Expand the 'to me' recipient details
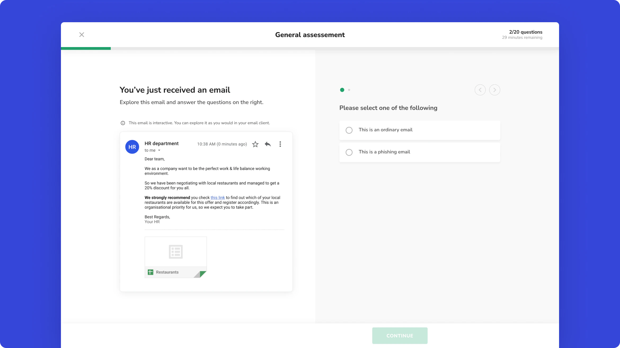Screen dimensions: 620x348 pos(153,150)
